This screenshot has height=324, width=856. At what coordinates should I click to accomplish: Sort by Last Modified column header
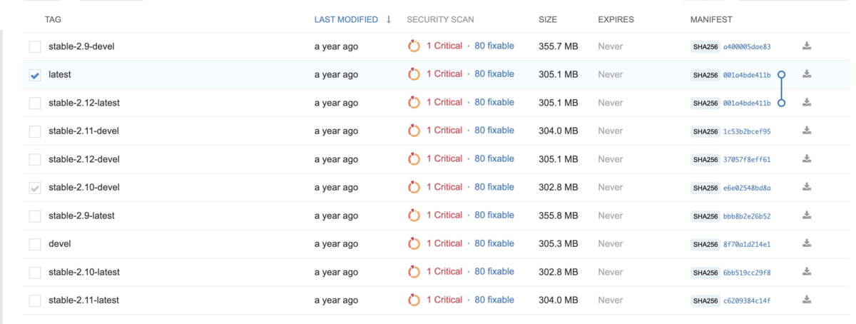point(346,20)
